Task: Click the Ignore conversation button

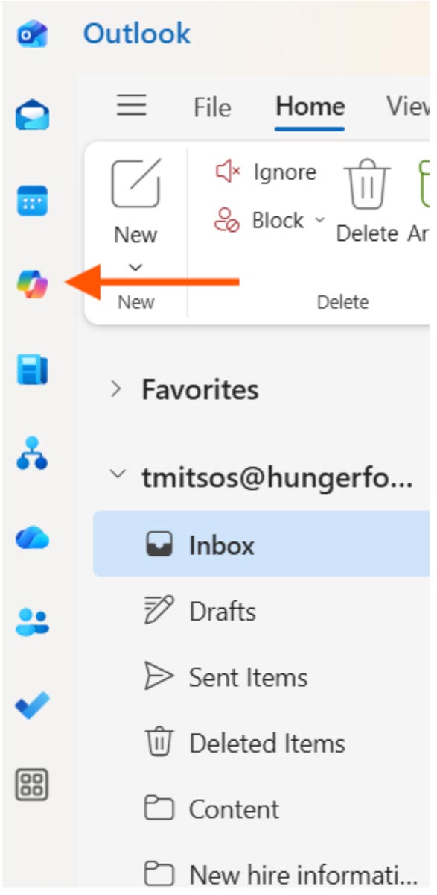Action: 265,172
